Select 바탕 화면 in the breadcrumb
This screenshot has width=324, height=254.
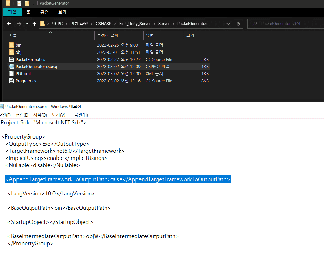pyautogui.click(x=79, y=24)
